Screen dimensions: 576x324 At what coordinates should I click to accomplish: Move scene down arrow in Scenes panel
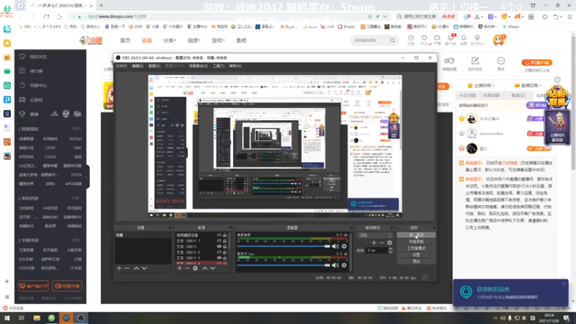click(x=145, y=269)
